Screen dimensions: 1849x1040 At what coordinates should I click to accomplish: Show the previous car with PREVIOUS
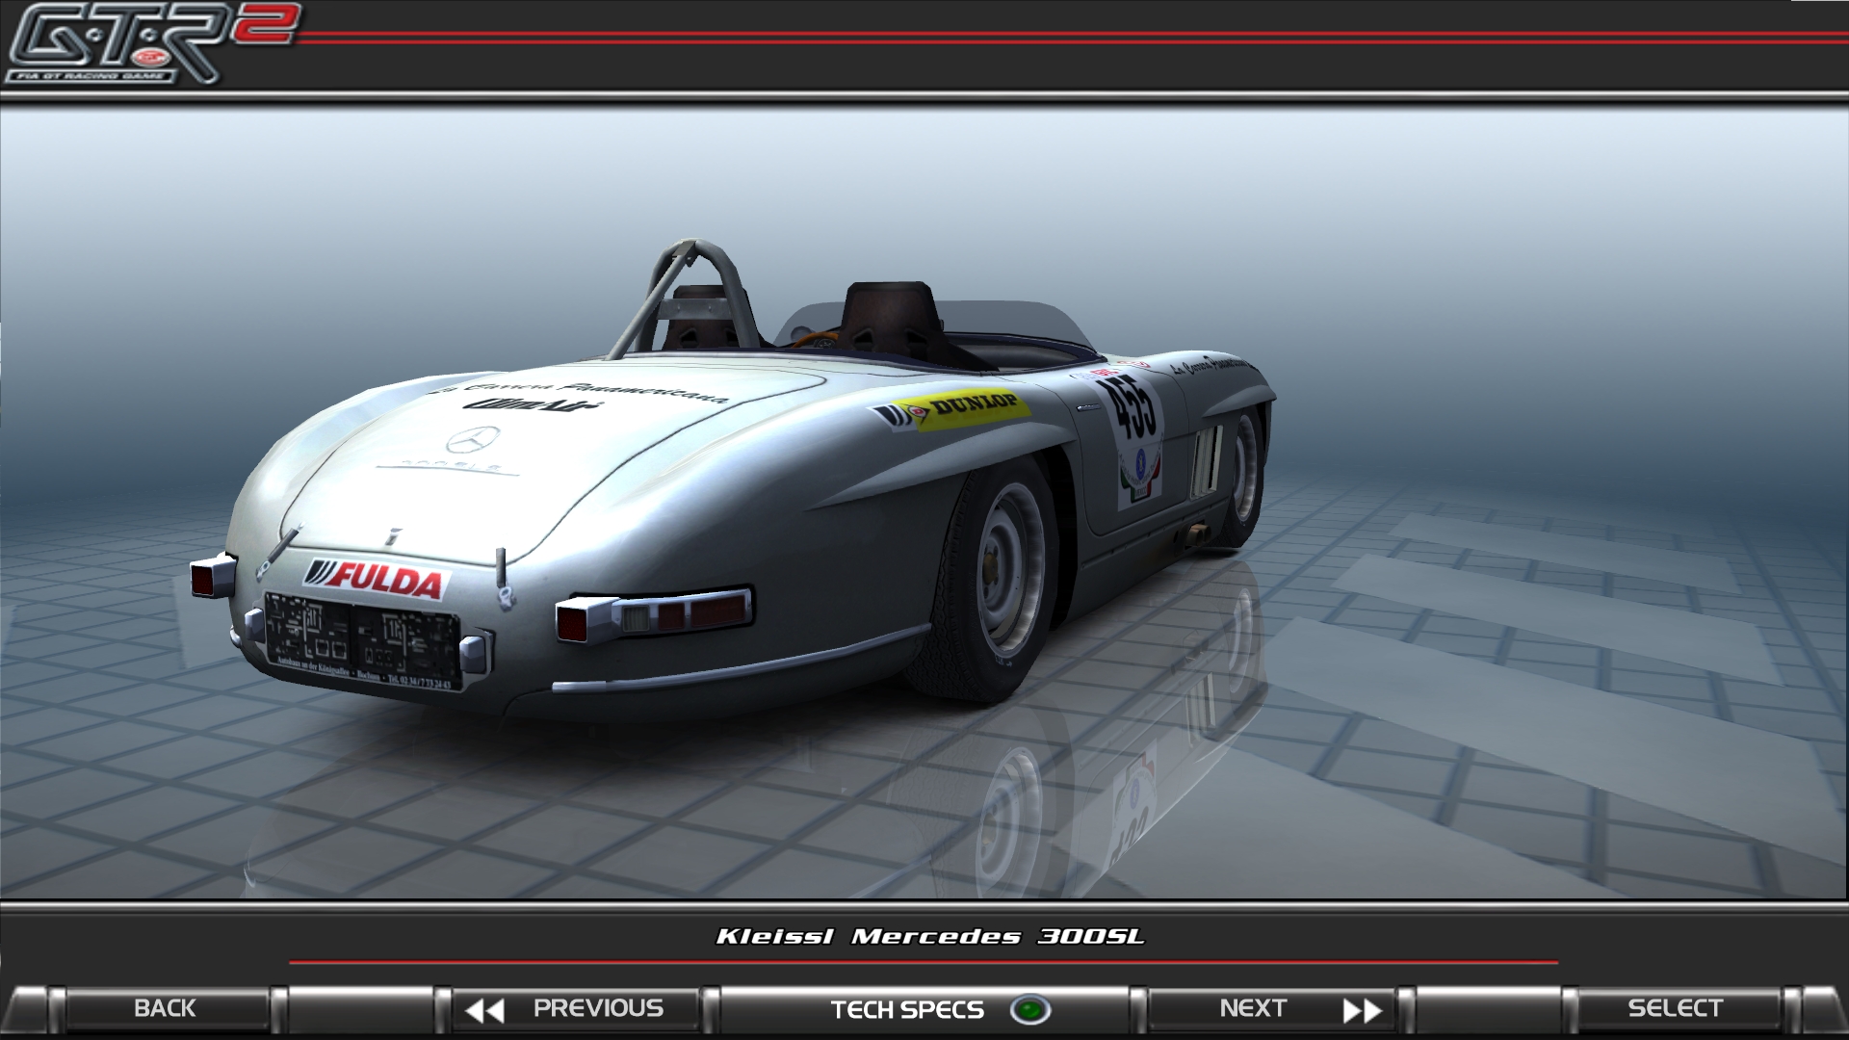click(x=577, y=1008)
